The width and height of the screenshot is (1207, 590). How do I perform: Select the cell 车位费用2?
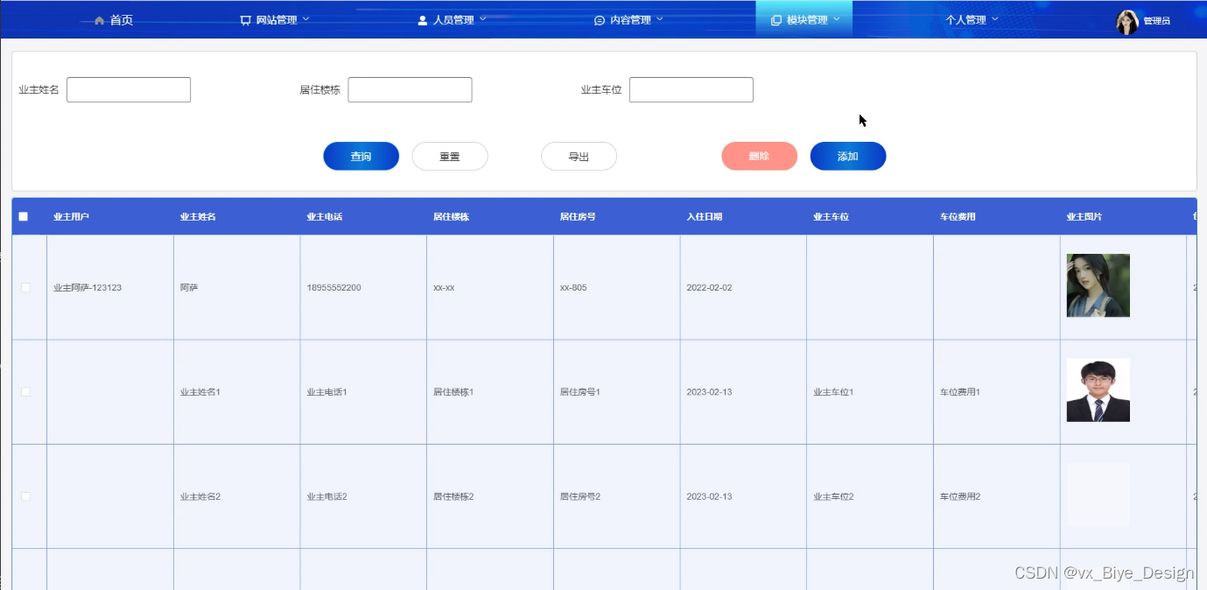point(960,496)
